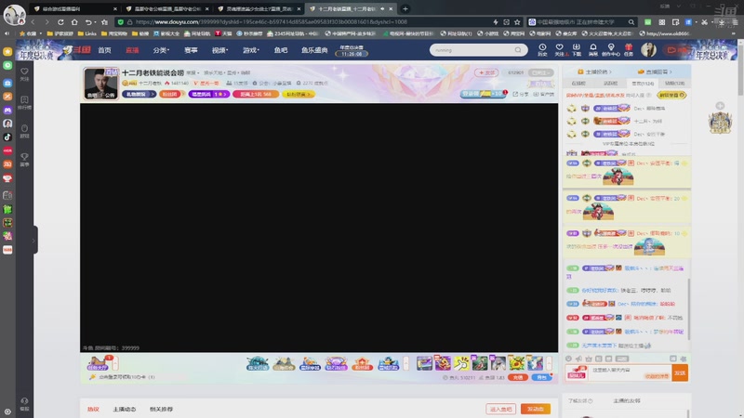Click the red start-streaming button in the header
Image resolution: width=744 pixels, height=418 pixels.
tap(677, 50)
